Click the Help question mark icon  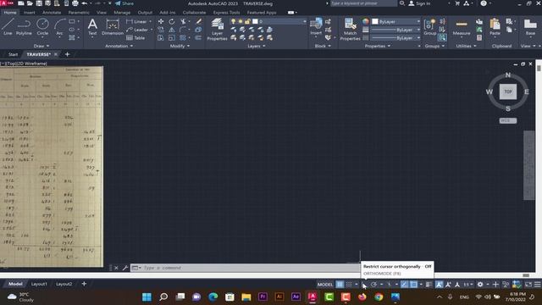[484, 3]
